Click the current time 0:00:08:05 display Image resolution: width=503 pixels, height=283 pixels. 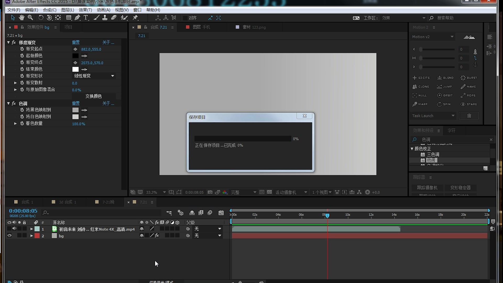point(23,211)
